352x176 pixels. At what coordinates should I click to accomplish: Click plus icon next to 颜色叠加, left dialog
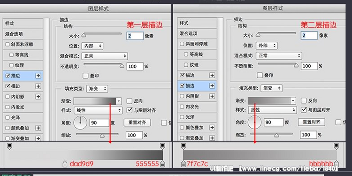[38, 128]
